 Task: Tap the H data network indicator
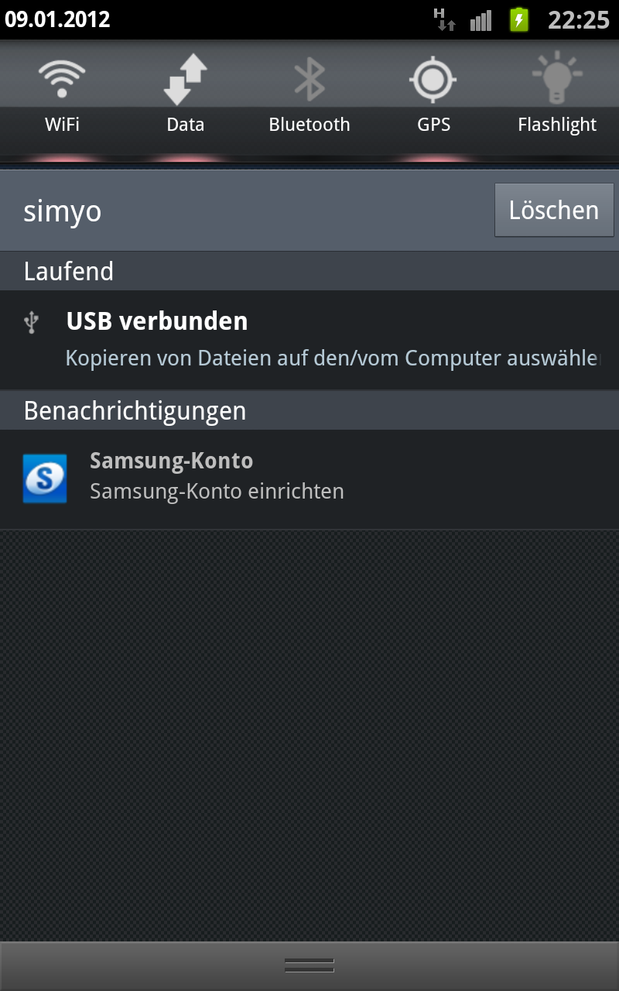[x=445, y=19]
